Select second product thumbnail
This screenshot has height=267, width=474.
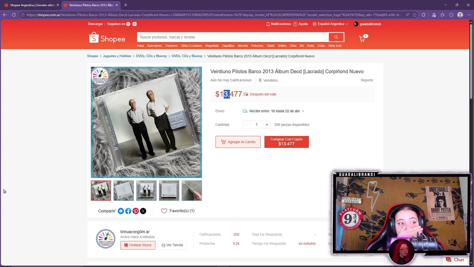(x=124, y=191)
